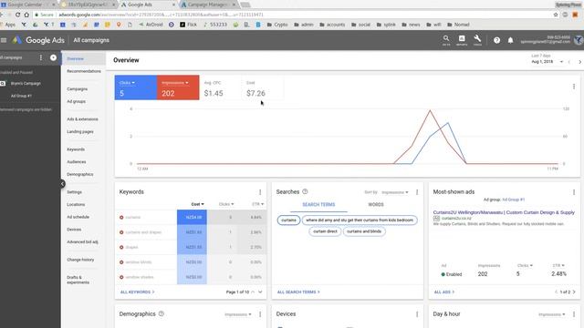The width and height of the screenshot is (584, 328).
Task: Select the 'curtains' search term chip
Action: 288,220
